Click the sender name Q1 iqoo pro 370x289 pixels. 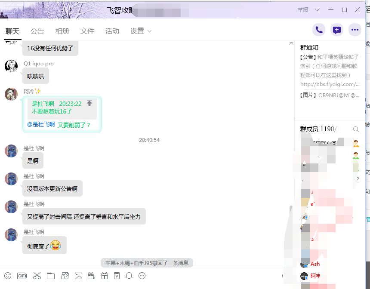point(38,64)
